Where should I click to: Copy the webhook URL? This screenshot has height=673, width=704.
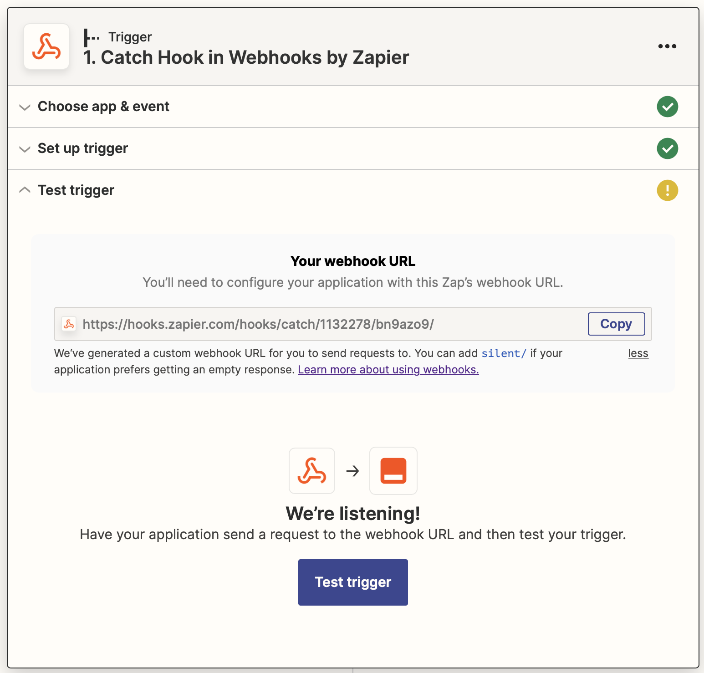click(616, 324)
